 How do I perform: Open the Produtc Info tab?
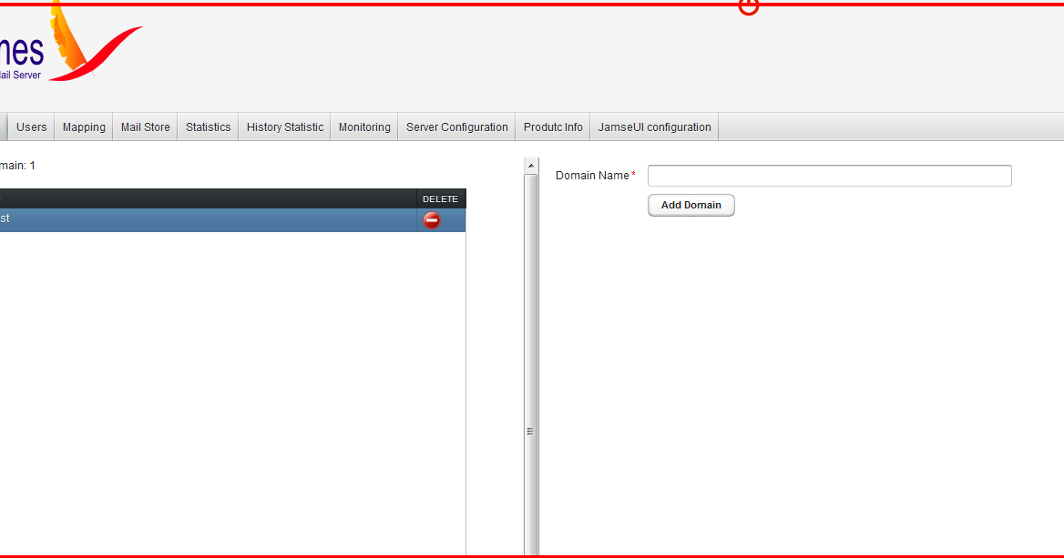point(552,127)
